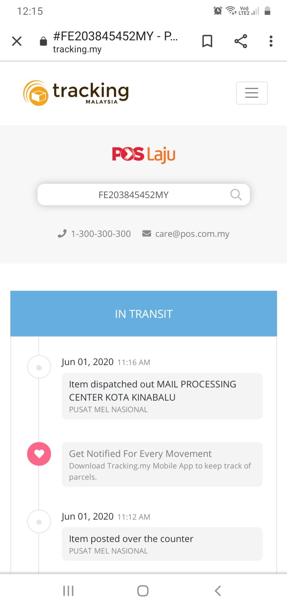Tap the magnifier search icon
This screenshot has width=287, height=607.
236,194
